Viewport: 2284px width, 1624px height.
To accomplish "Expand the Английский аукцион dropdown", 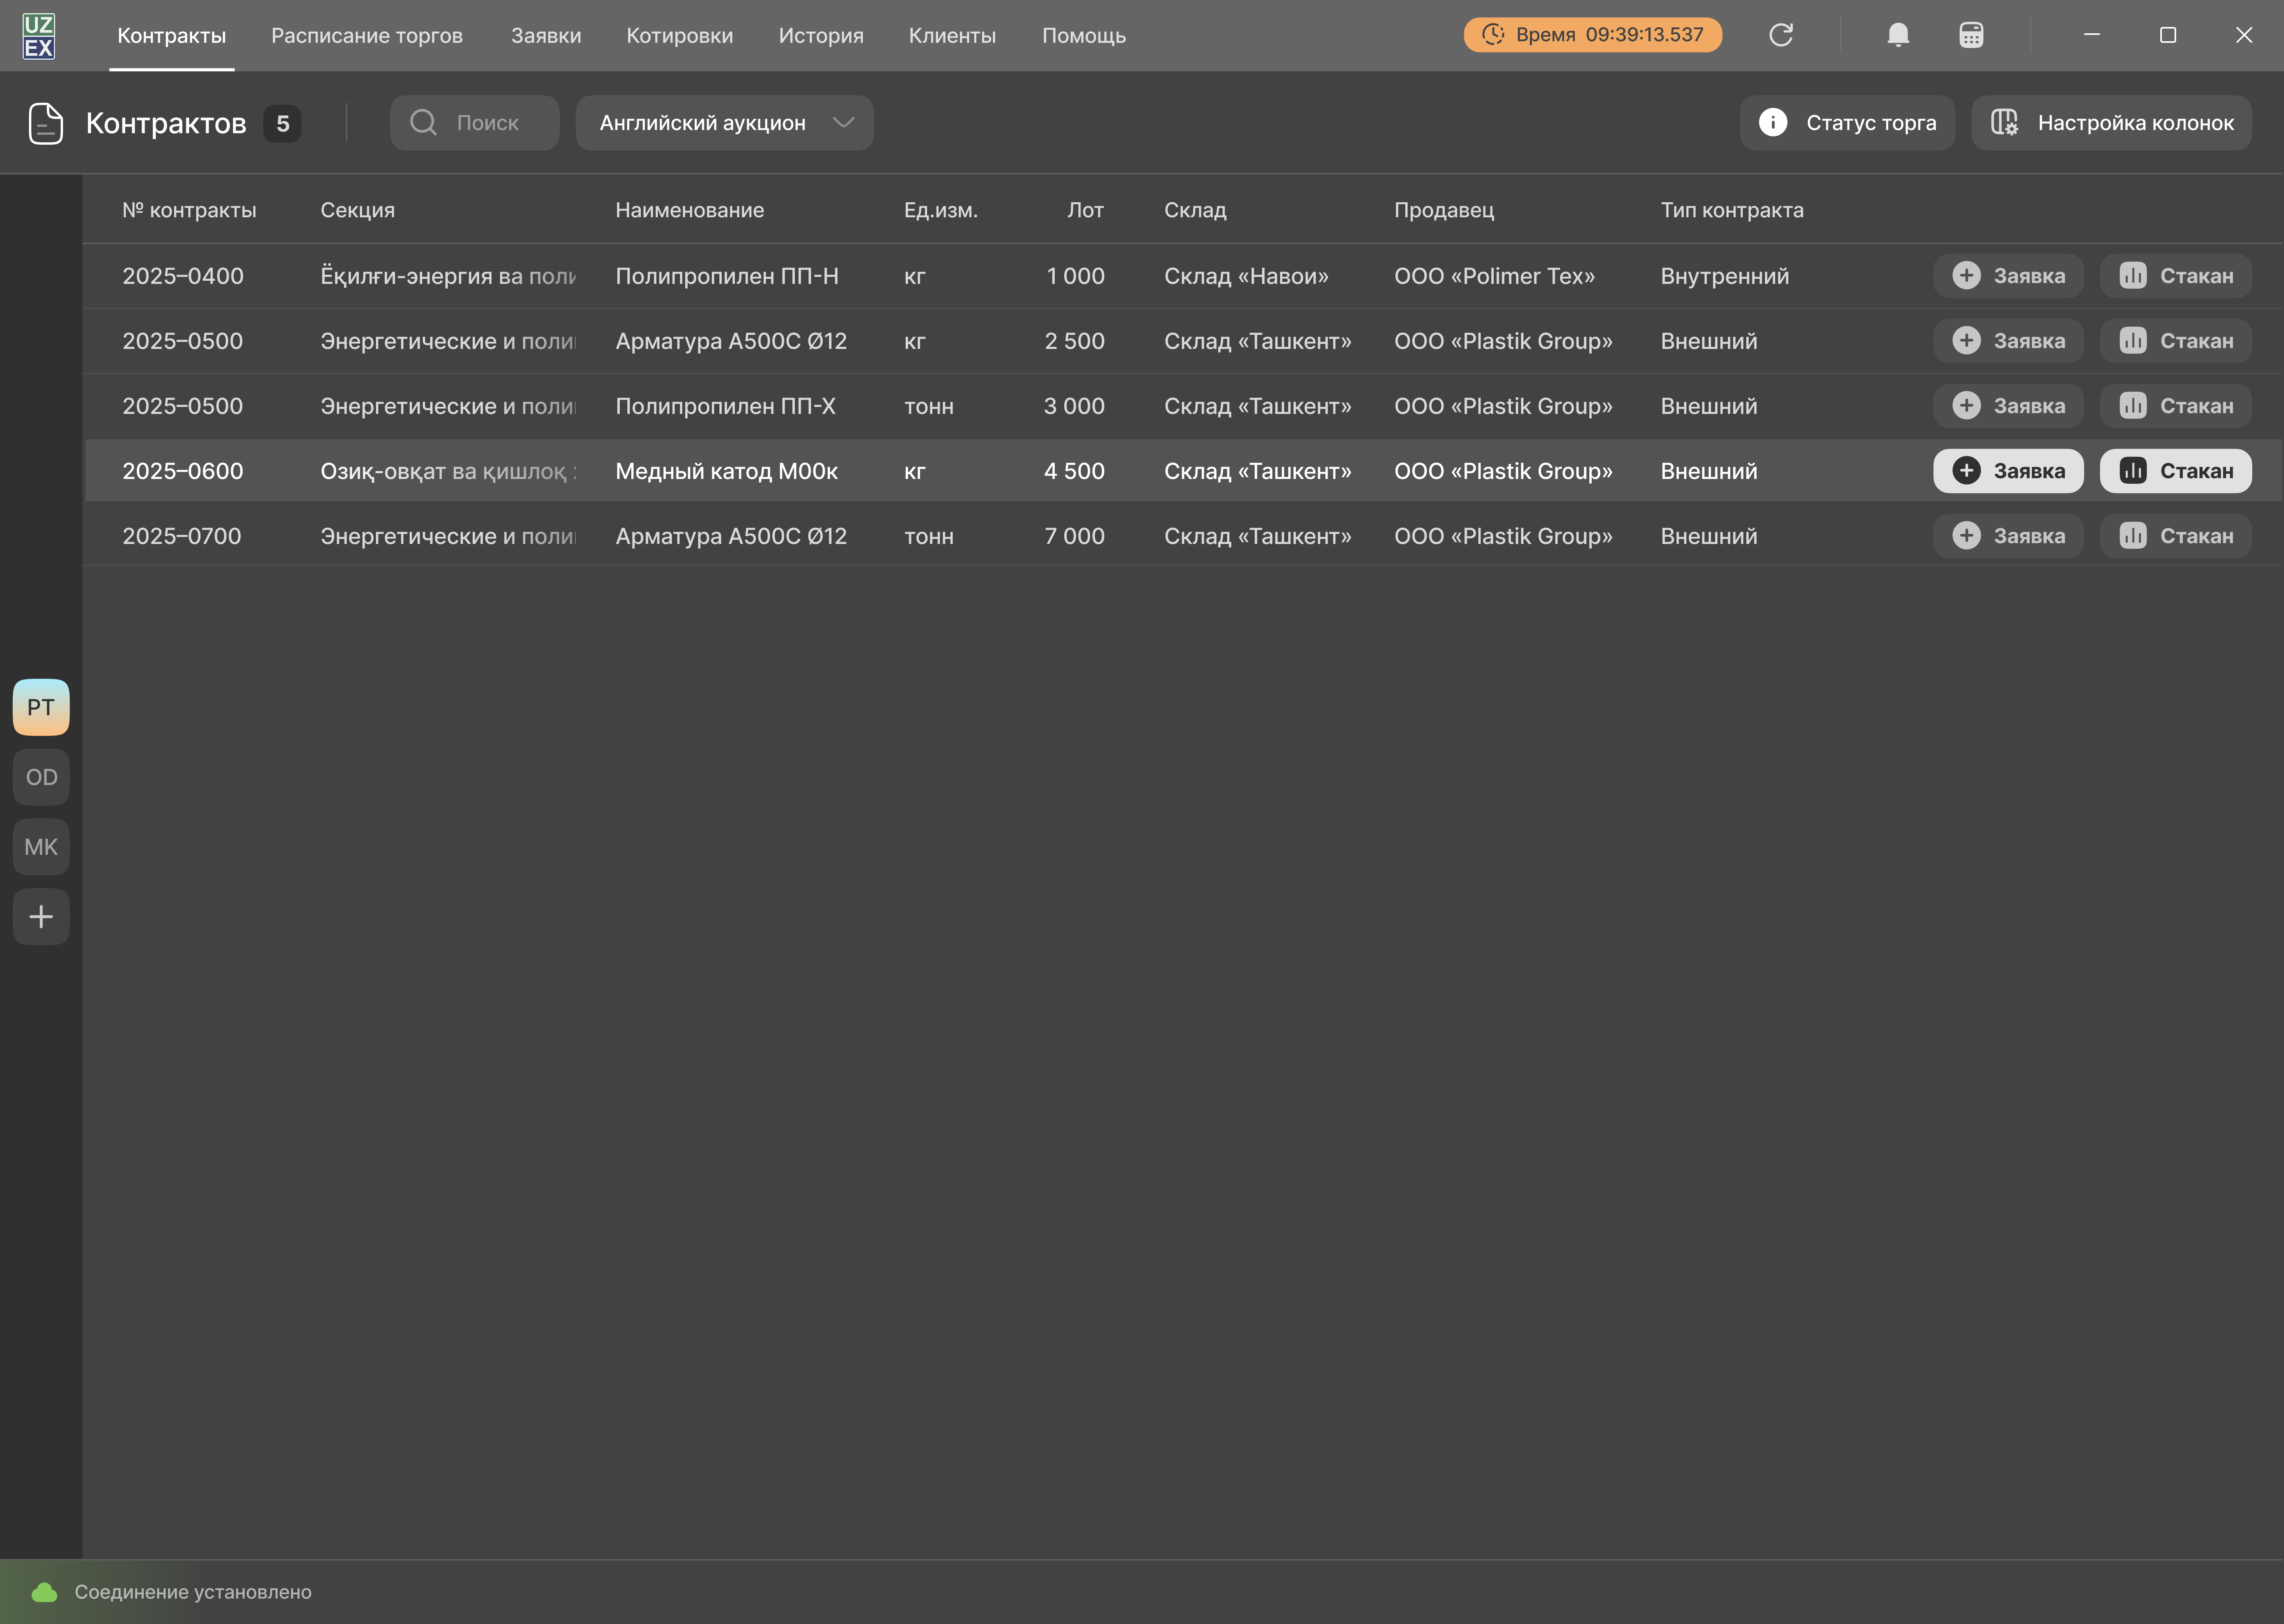I will (724, 123).
